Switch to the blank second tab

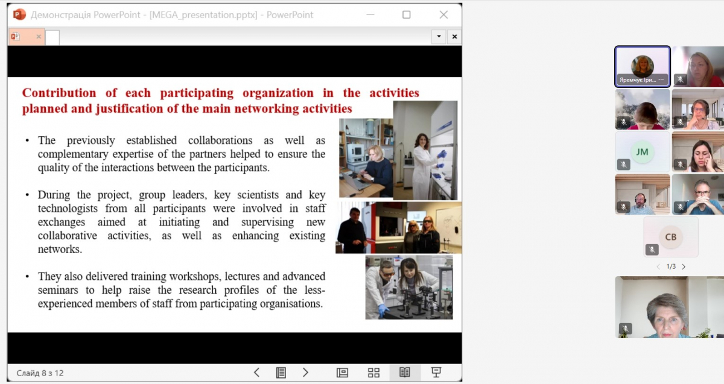pyautogui.click(x=52, y=37)
